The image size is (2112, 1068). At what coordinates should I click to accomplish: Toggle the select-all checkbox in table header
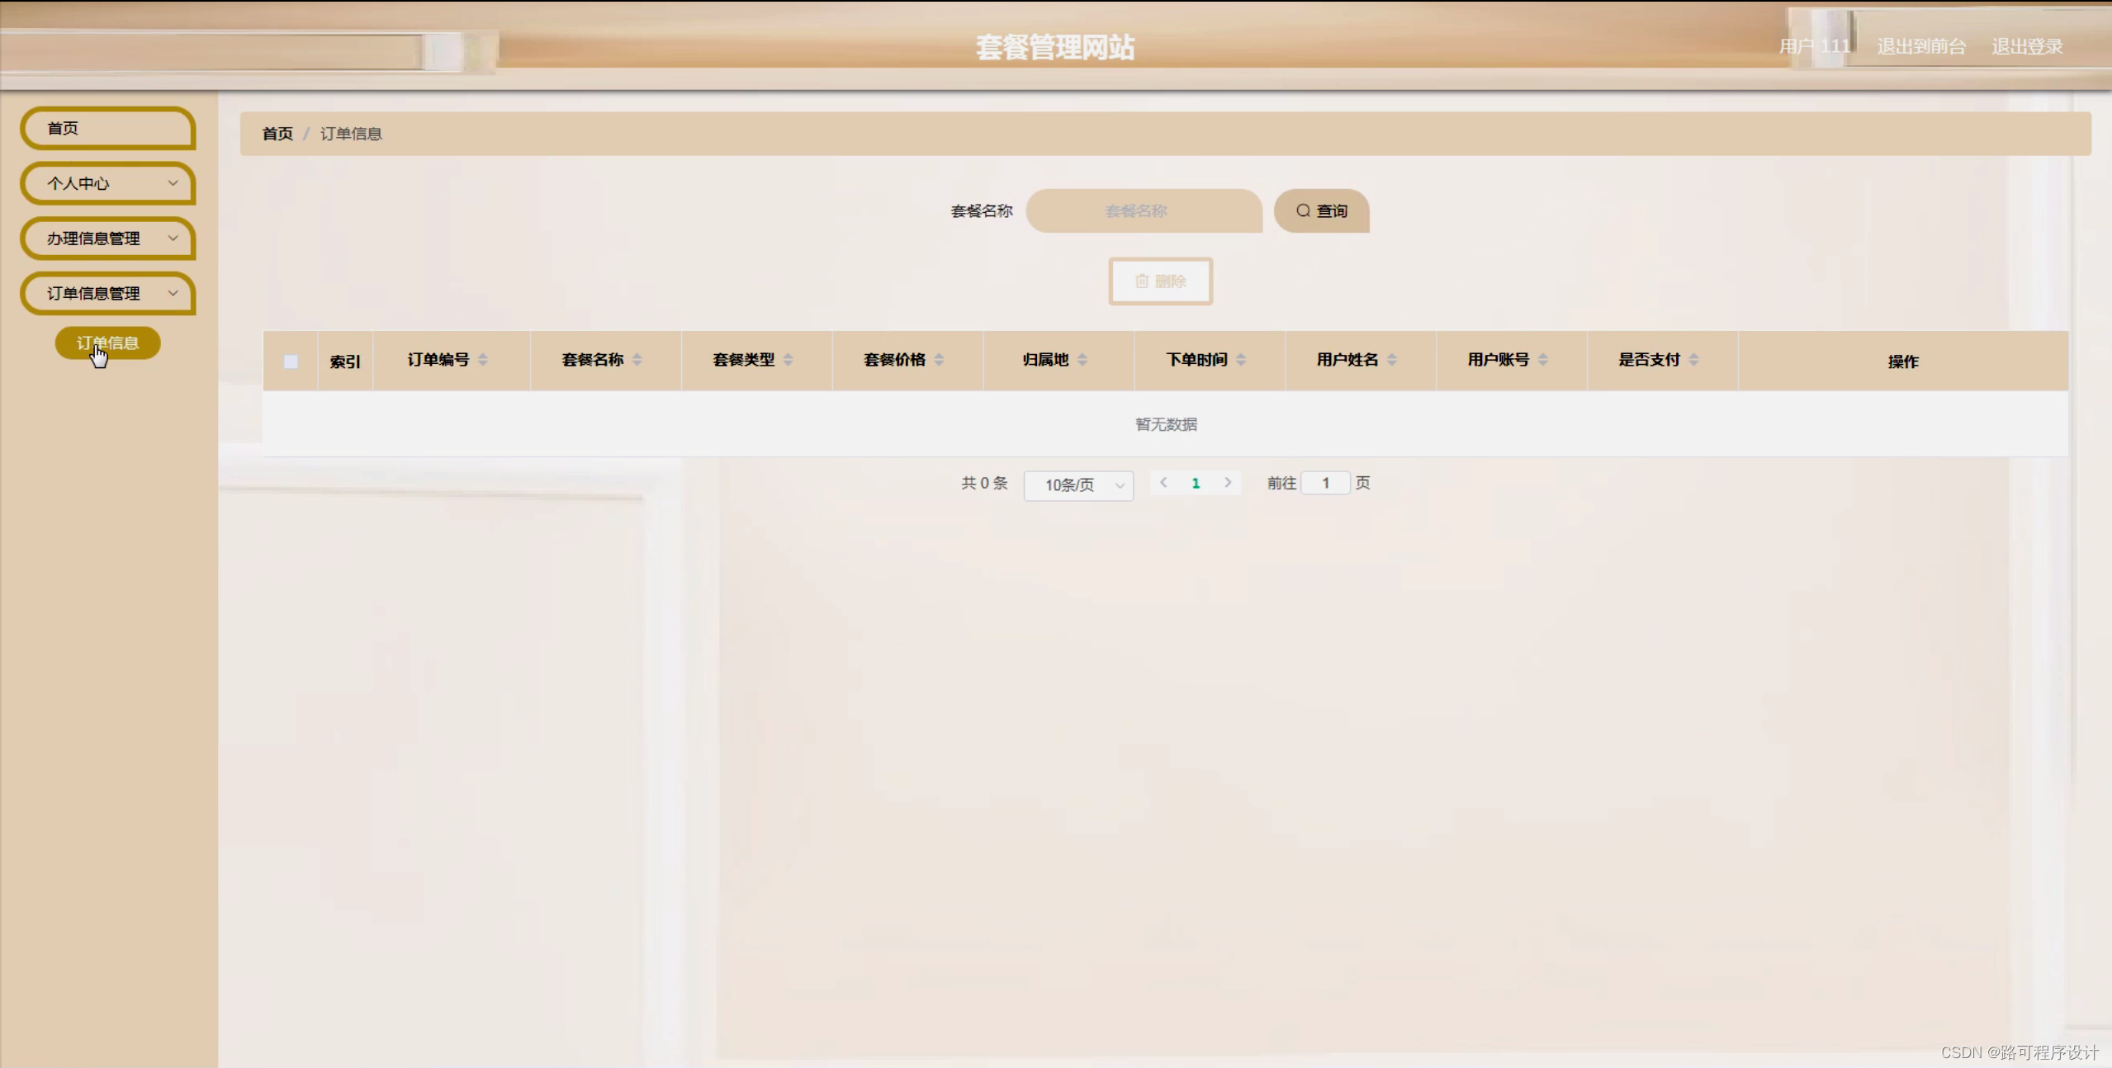click(x=291, y=362)
